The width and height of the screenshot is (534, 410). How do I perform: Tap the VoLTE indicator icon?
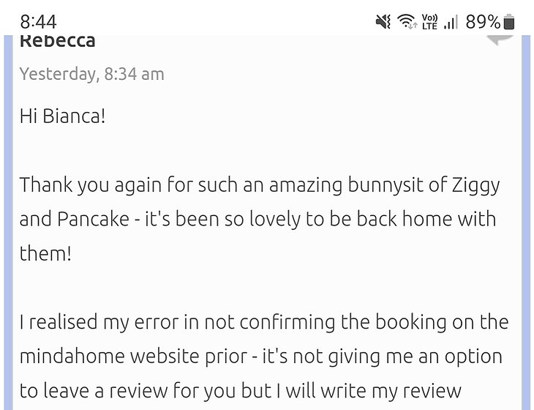coord(429,22)
